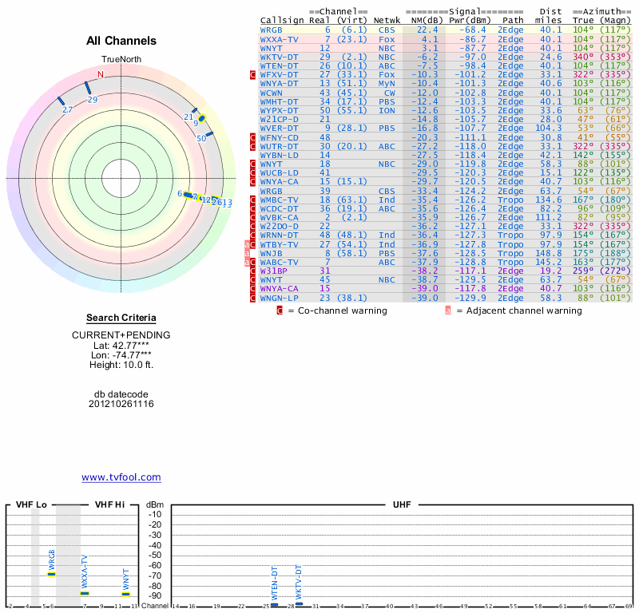Click the W31BP callsign entry
Image resolution: width=639 pixels, height=613 pixels.
(x=276, y=271)
